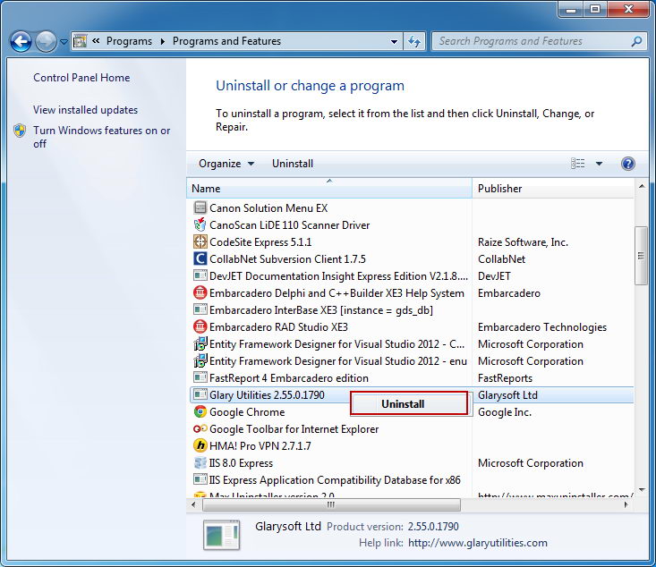Screen dimensions: 656x567
Task: Select Embarcadero InterBase XE3 icon
Action: coord(200,309)
